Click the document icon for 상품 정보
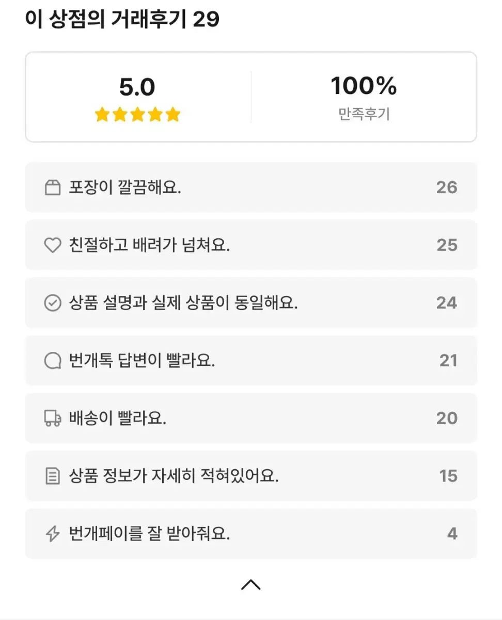The height and width of the screenshot is (620, 502). 53,476
